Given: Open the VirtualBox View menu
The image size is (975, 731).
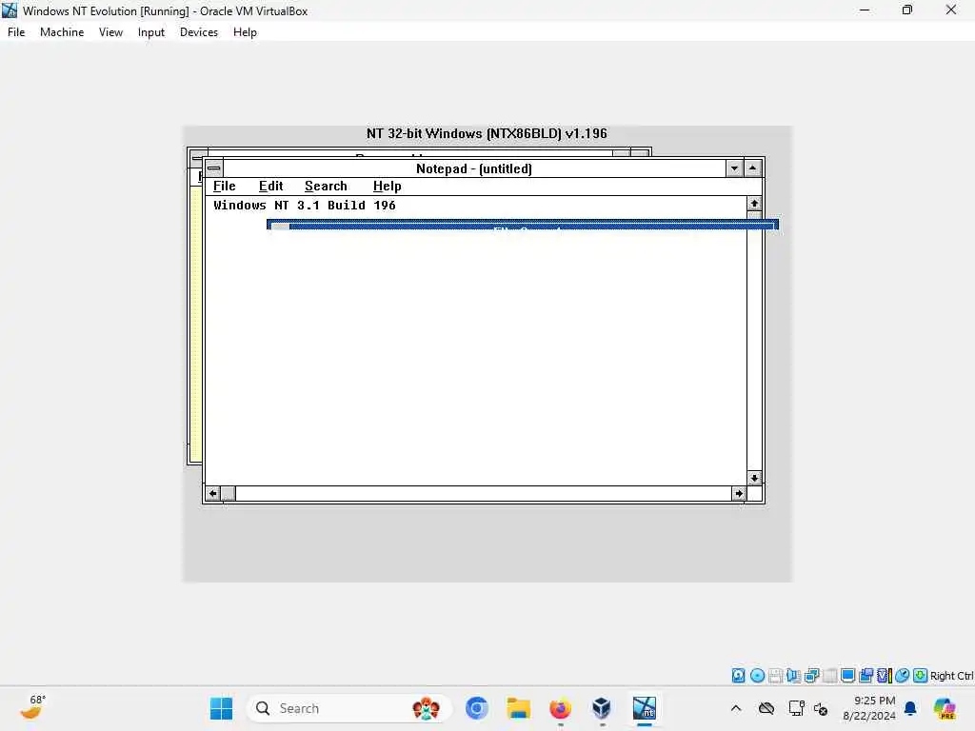Looking at the screenshot, I should point(110,32).
